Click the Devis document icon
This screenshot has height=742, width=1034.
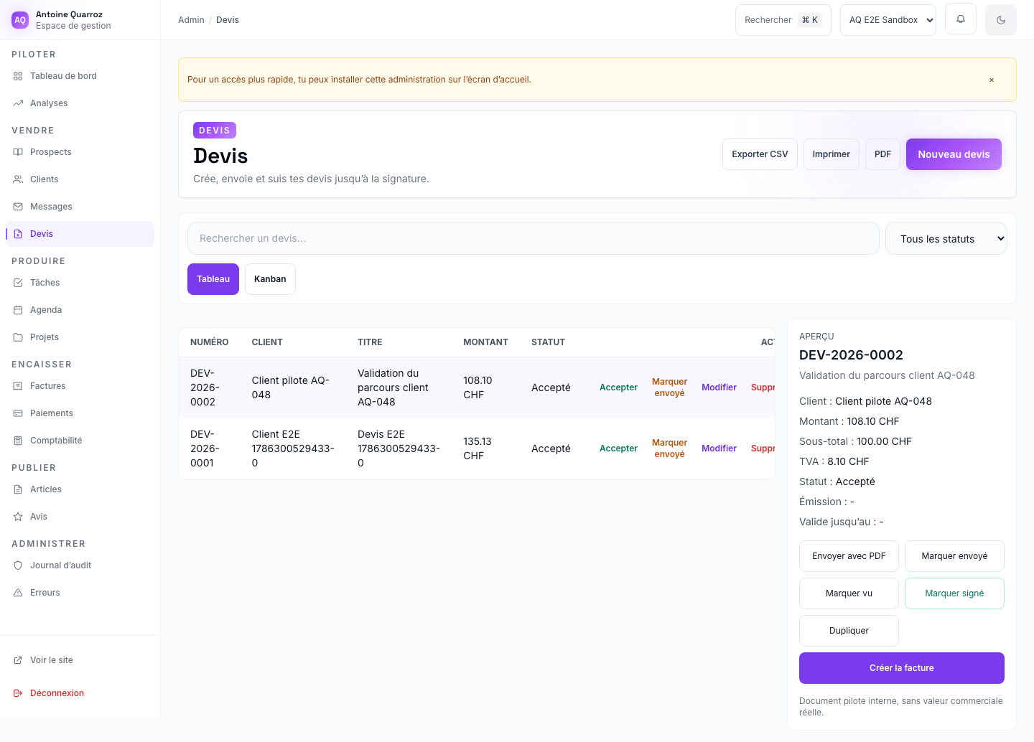tap(18, 234)
